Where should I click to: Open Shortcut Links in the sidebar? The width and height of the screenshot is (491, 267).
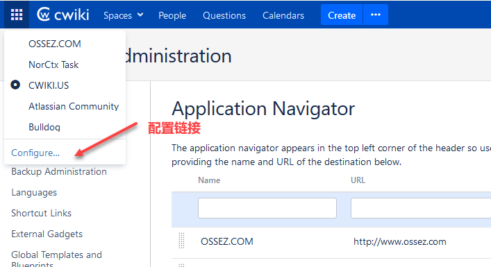tap(42, 213)
